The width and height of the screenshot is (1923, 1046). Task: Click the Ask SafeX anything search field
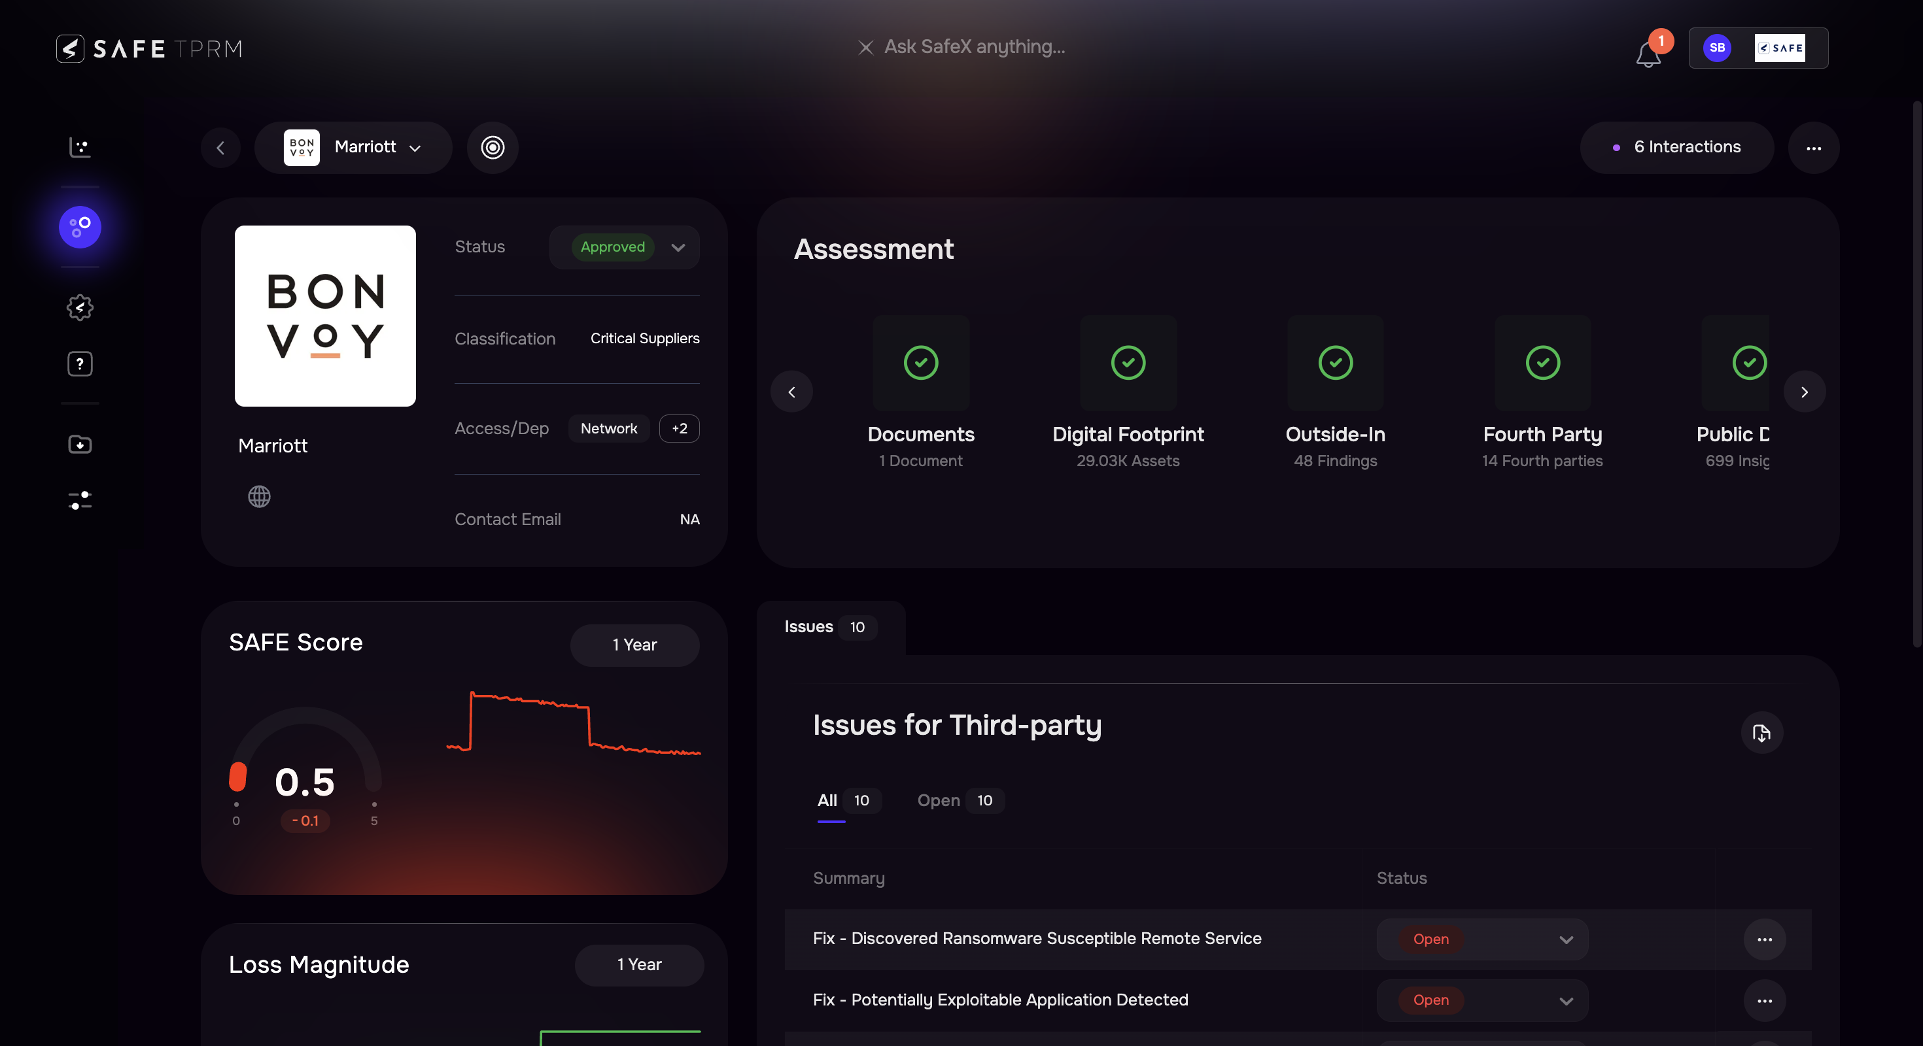coord(974,47)
